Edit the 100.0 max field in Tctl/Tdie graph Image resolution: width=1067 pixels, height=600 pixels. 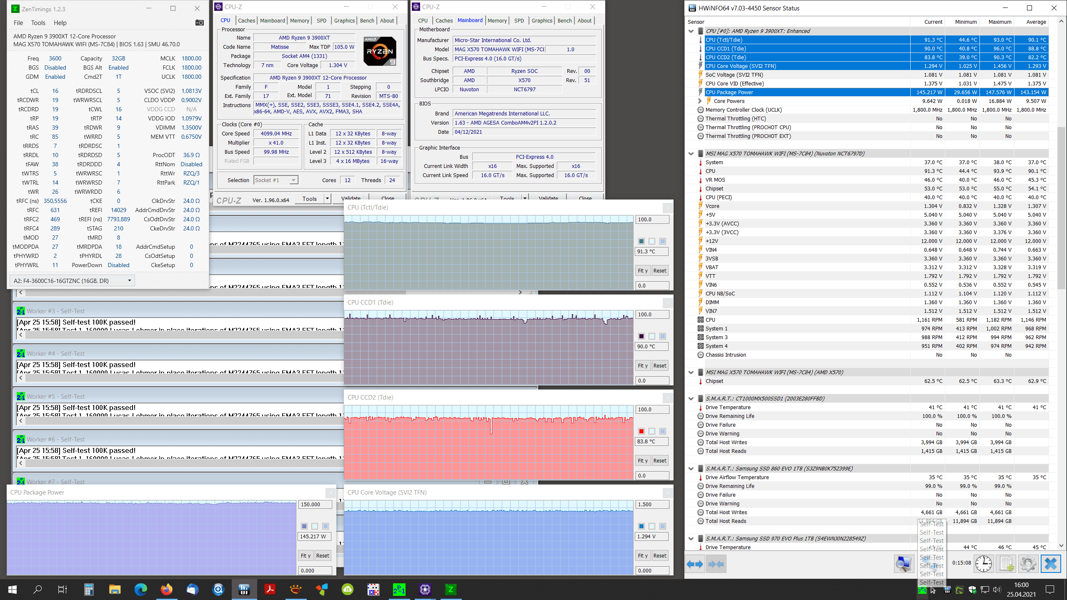(x=652, y=220)
